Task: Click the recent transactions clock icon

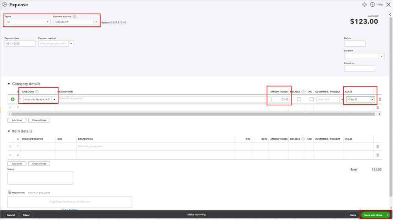Action: click(4, 5)
